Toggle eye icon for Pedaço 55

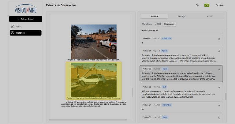(x=219, y=118)
